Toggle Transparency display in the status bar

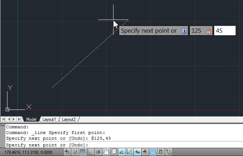click(153, 152)
